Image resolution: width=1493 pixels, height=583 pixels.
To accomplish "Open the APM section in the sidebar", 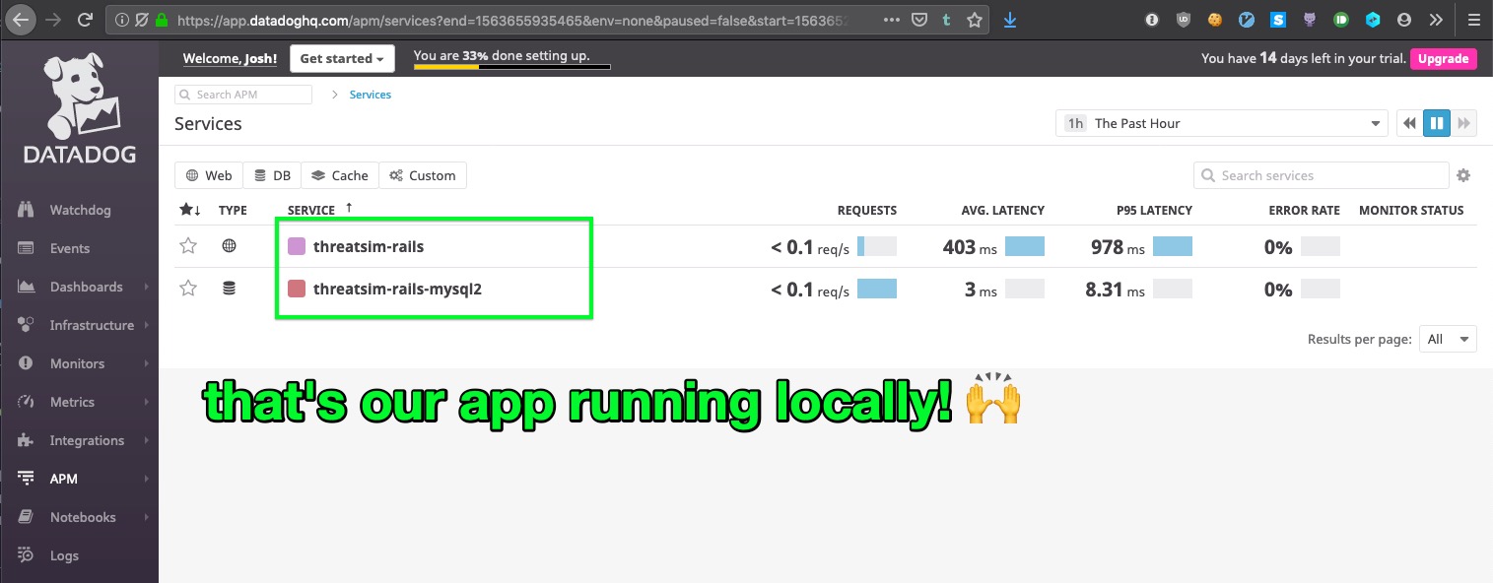I will [63, 479].
